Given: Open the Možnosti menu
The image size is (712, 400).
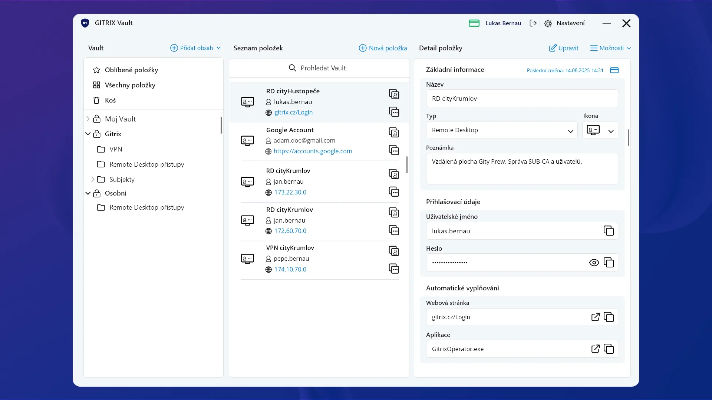Looking at the screenshot, I should [610, 48].
